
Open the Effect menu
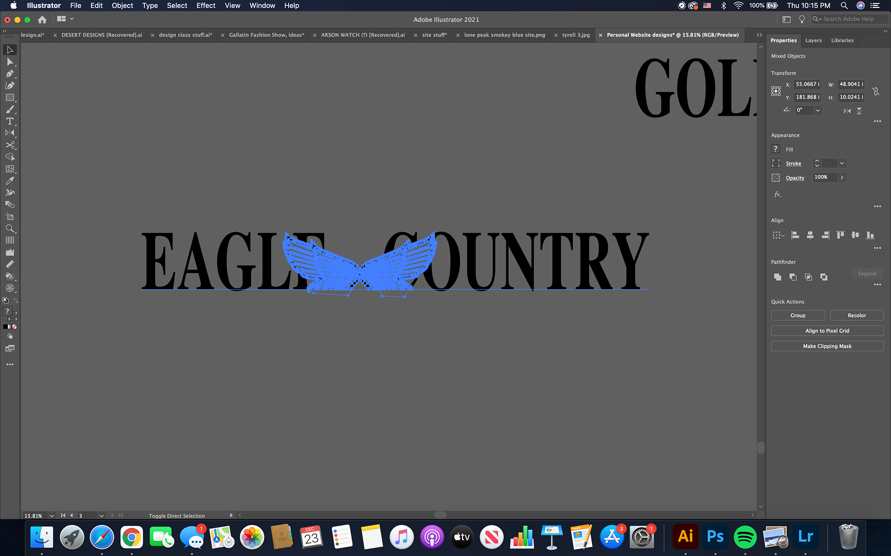point(206,6)
